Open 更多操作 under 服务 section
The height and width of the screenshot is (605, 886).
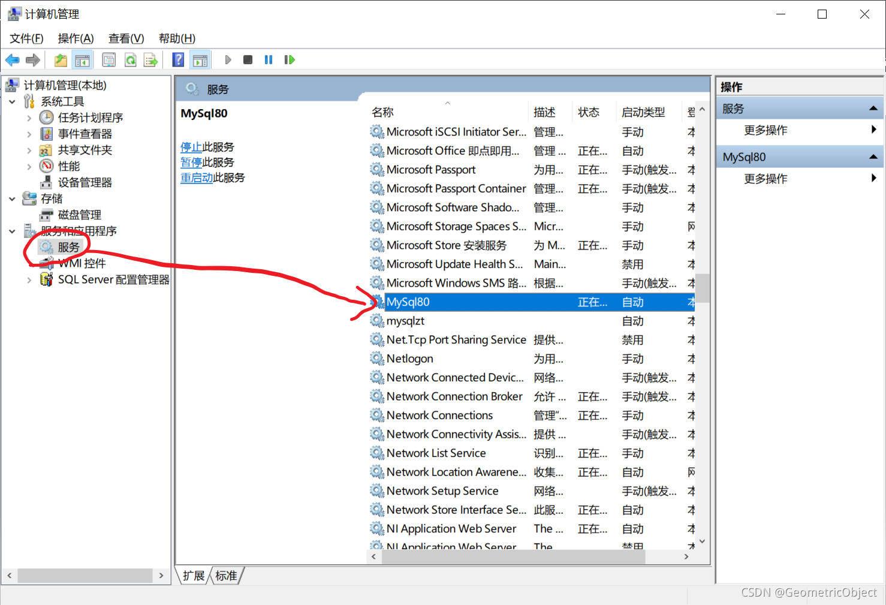coord(766,130)
